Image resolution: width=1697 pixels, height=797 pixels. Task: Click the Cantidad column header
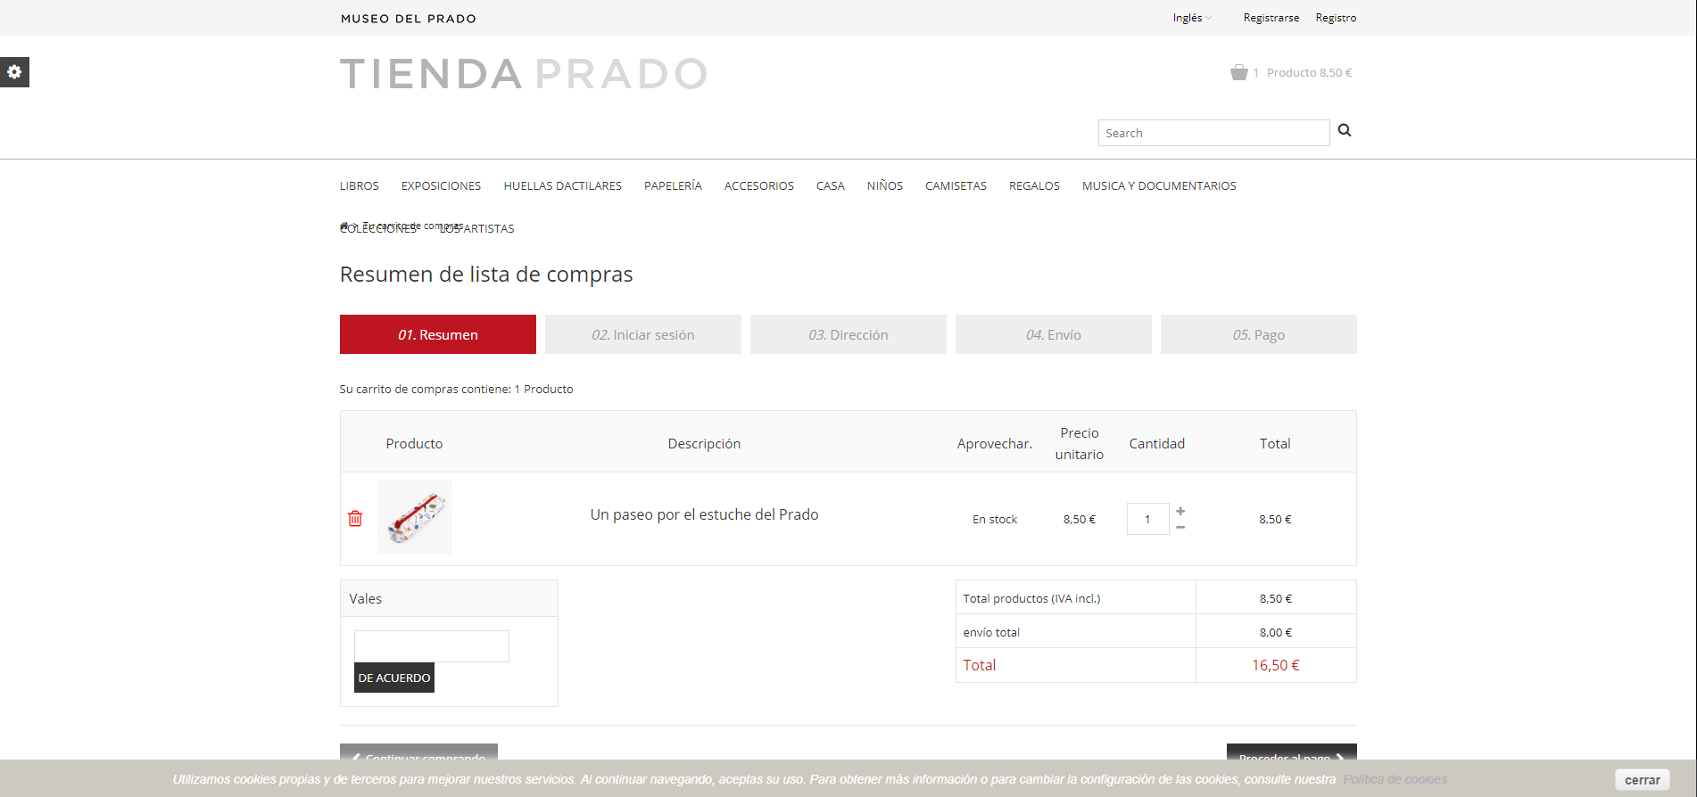pos(1157,443)
